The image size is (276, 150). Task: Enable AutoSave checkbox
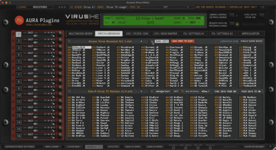coord(173,148)
